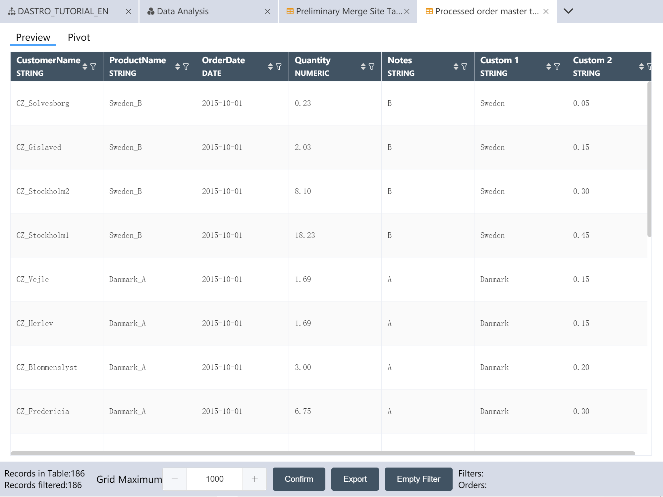Select the CZ_Herlev customer cell
This screenshot has width=663, height=497.
pyautogui.click(x=57, y=323)
